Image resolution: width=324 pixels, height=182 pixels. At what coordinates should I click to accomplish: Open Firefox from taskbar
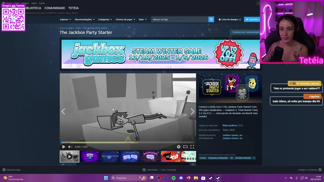(188, 178)
